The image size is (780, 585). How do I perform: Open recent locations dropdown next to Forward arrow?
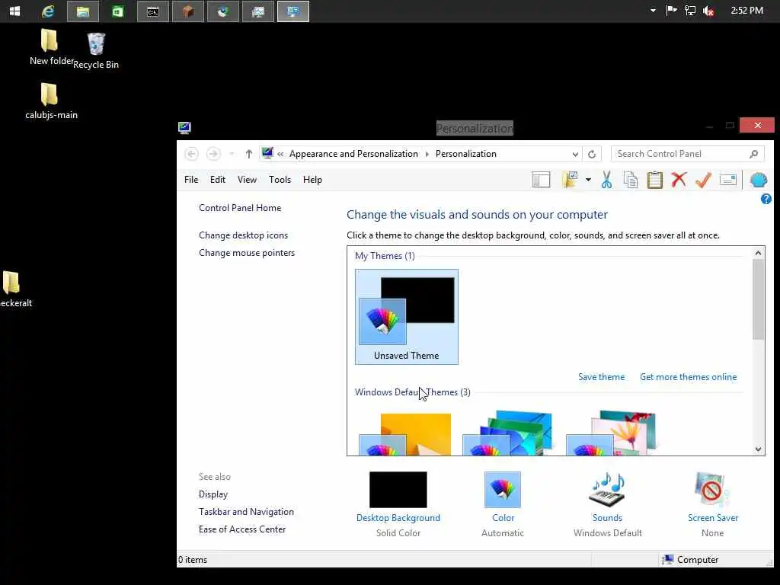coord(232,154)
